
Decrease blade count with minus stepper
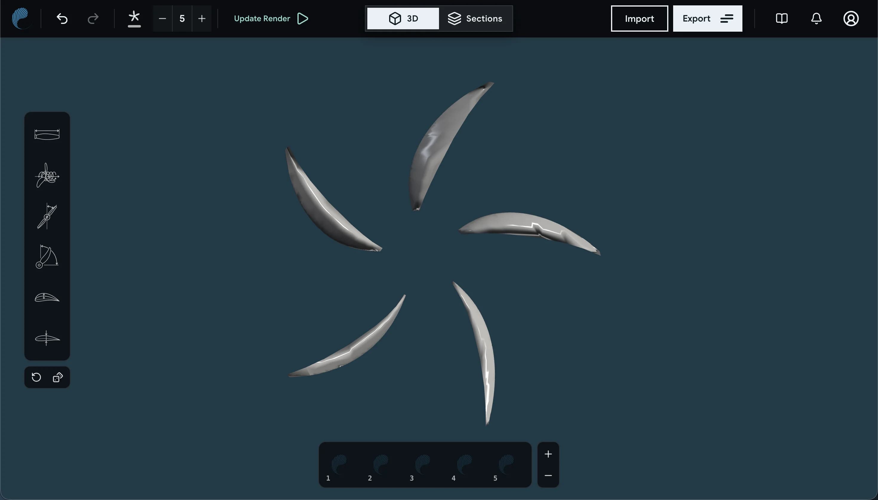pos(163,19)
